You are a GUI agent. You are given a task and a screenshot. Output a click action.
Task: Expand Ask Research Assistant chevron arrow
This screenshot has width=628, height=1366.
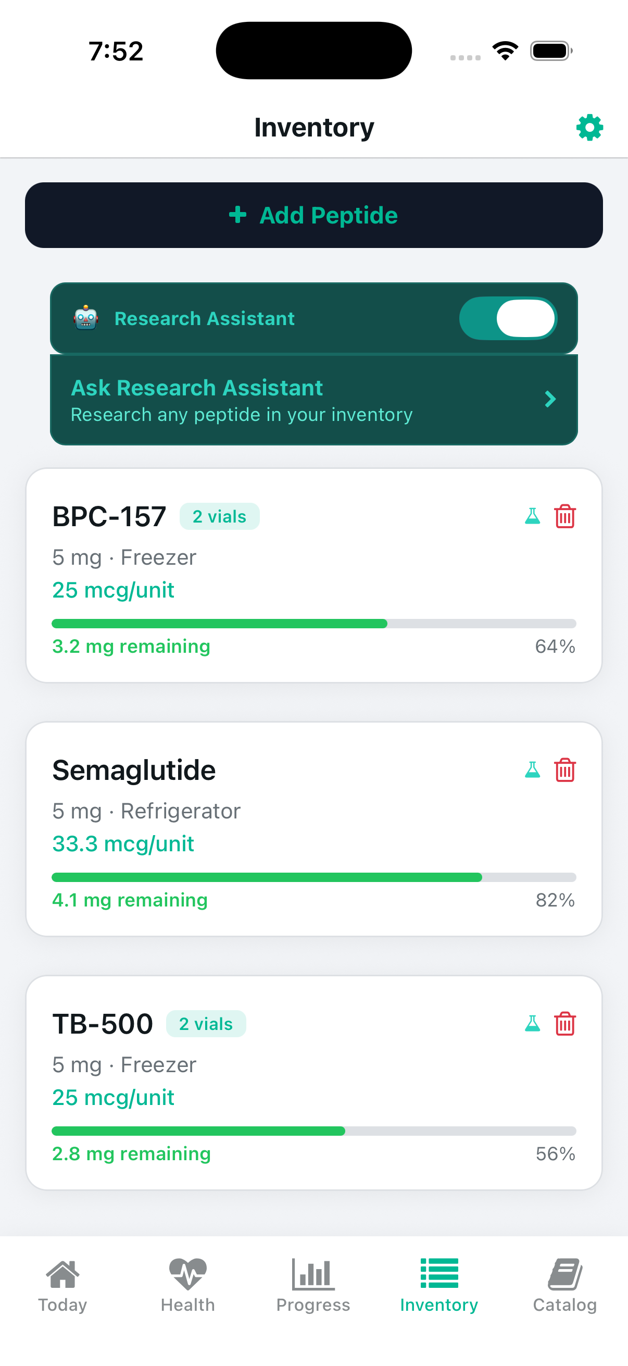tap(550, 399)
